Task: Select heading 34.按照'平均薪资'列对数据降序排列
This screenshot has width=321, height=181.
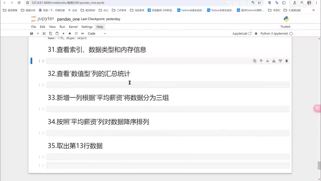Action: pos(99,122)
